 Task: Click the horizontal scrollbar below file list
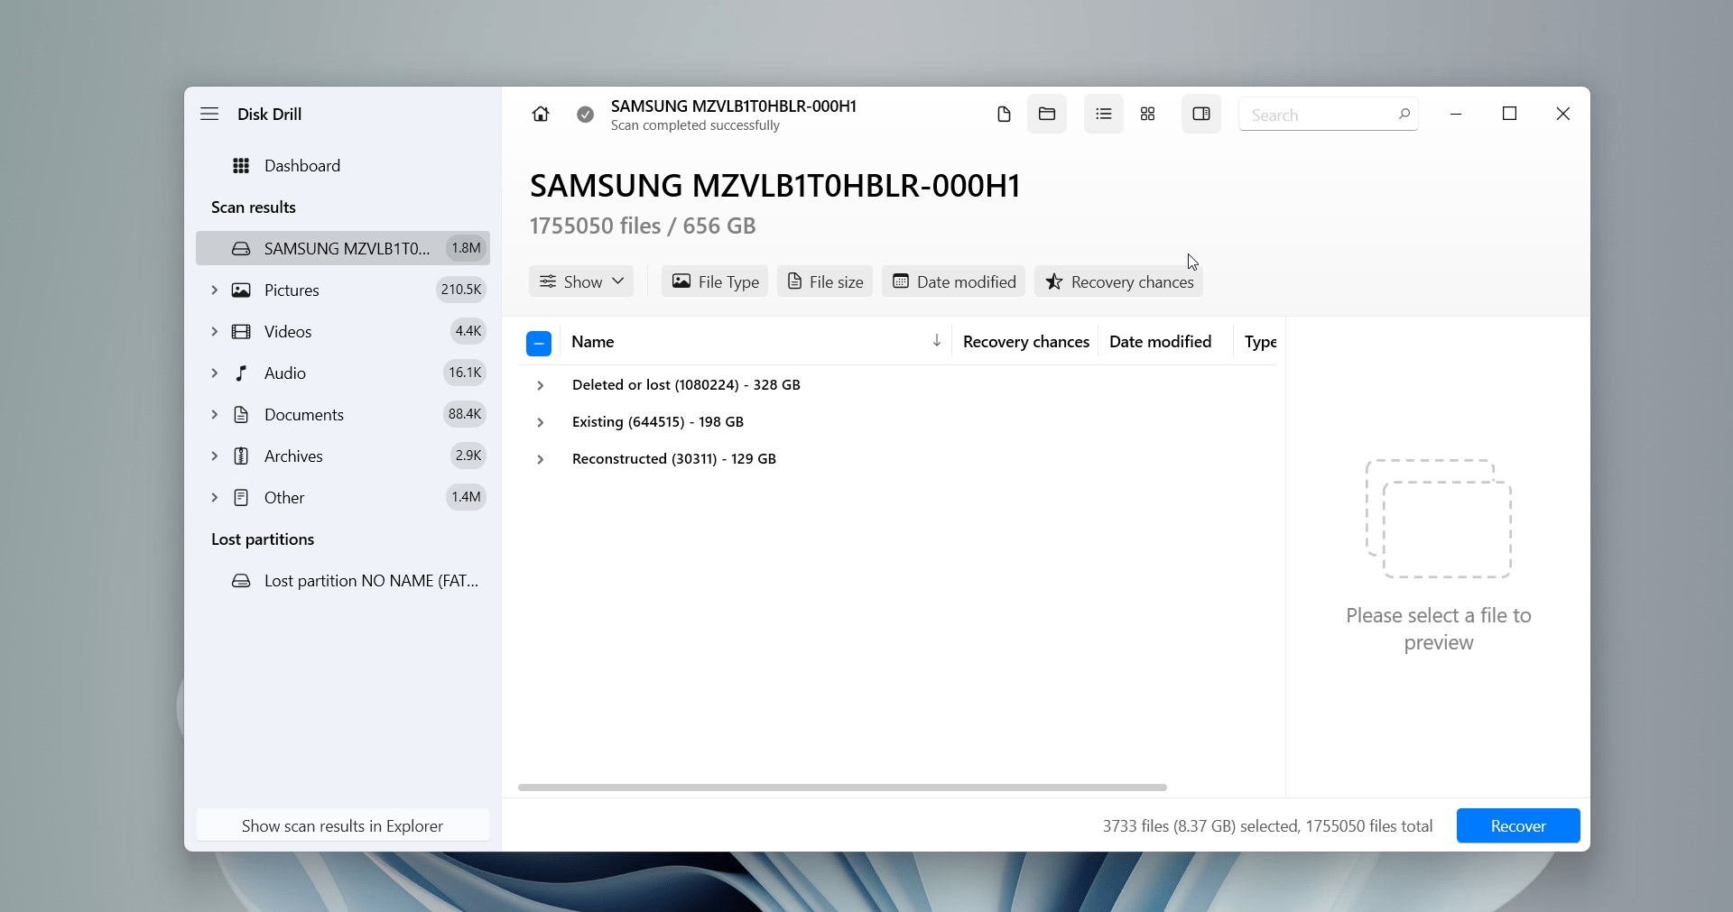coord(841,788)
